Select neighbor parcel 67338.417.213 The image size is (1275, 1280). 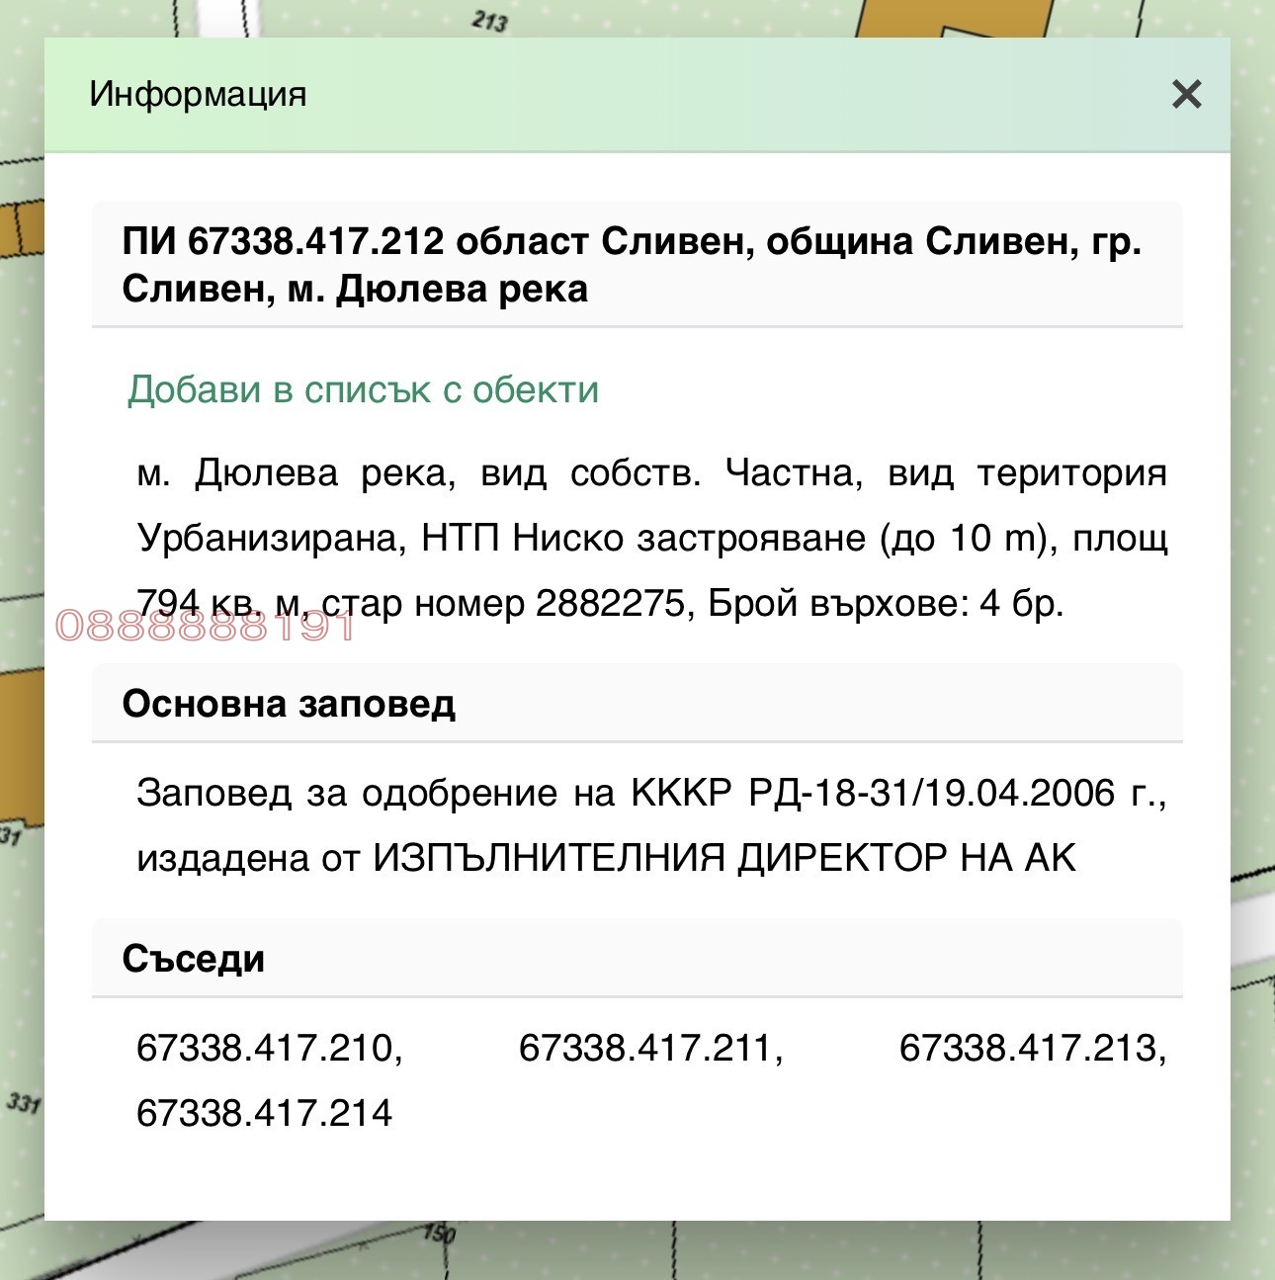click(x=1030, y=1047)
